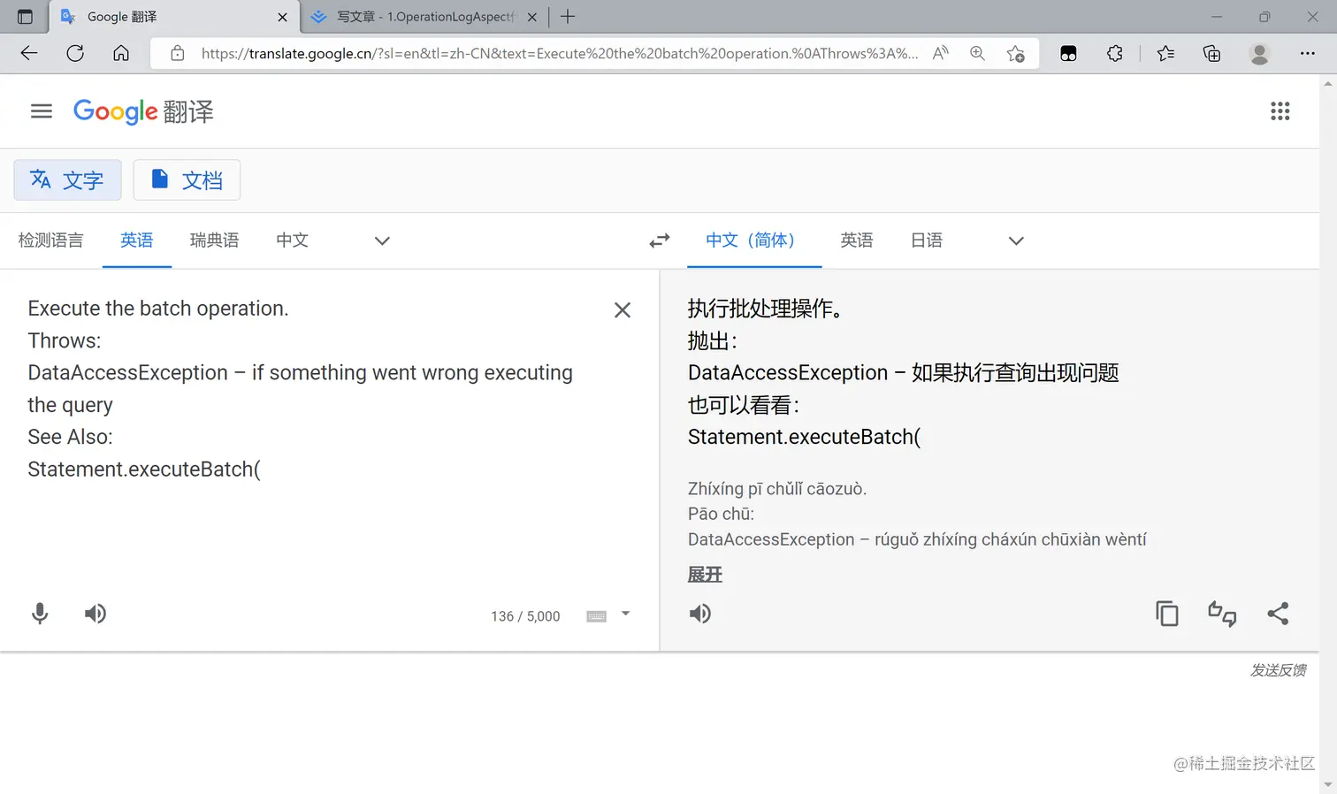The height and width of the screenshot is (794, 1337).
Task: Close the Google 翻译 tab
Action: tap(282, 17)
